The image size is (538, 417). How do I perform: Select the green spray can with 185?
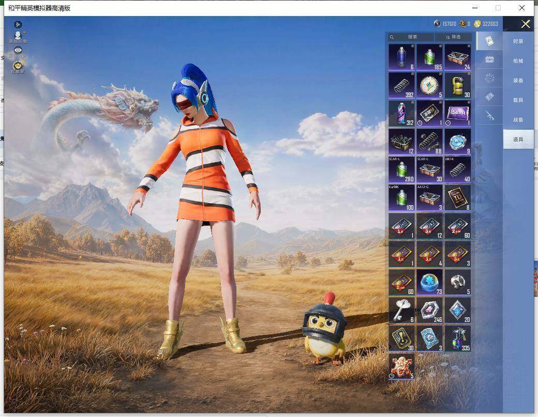[x=429, y=57]
